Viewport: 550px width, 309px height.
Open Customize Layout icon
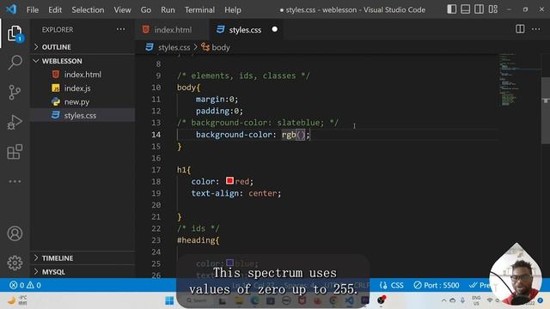pos(492,9)
